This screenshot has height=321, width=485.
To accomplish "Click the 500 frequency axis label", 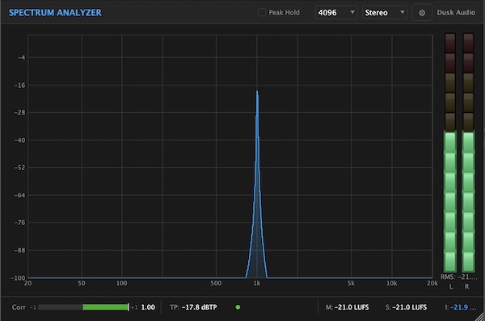I will point(216,283).
